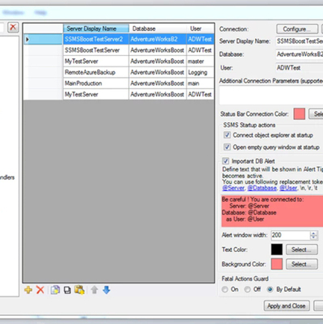The height and width of the screenshot is (324, 323).
Task: Click the main user cell
Action: tap(200, 83)
